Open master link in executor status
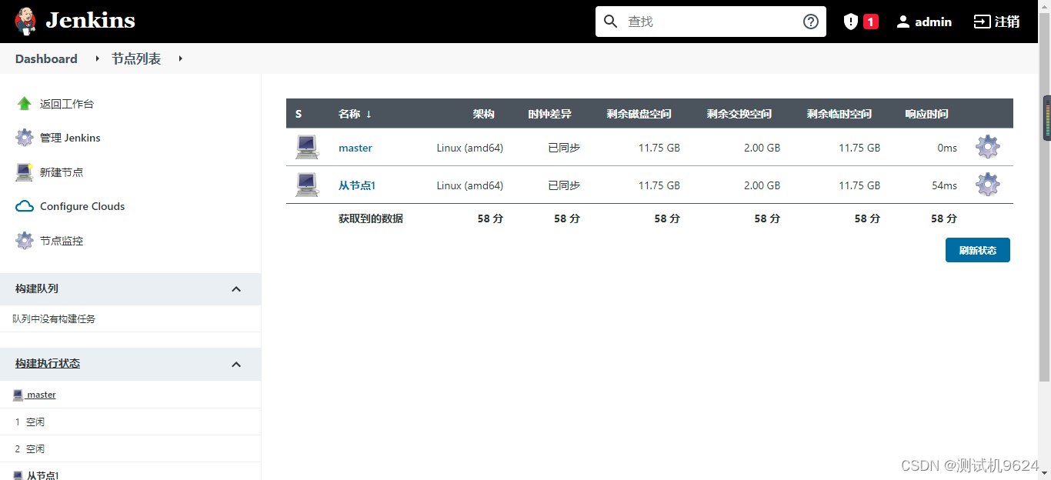This screenshot has width=1051, height=480. point(42,395)
